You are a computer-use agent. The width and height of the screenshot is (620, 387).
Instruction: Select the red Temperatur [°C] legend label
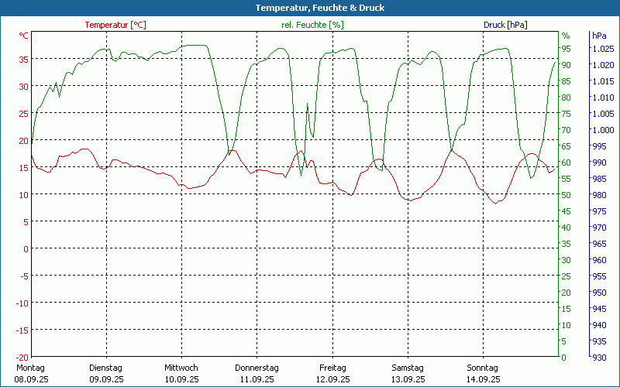[x=115, y=25]
